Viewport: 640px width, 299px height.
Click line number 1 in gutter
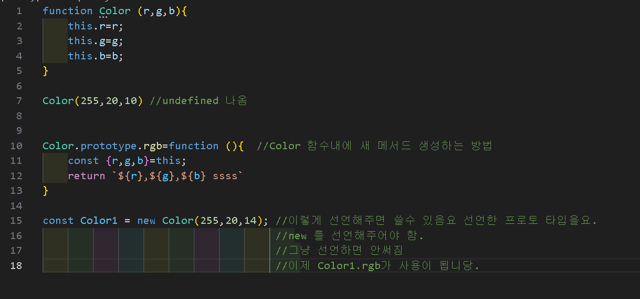tap(19, 11)
